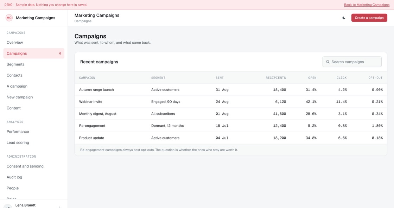Screen dimensions: 394x208
Task: Open the People administration page
Action: [34, 188]
